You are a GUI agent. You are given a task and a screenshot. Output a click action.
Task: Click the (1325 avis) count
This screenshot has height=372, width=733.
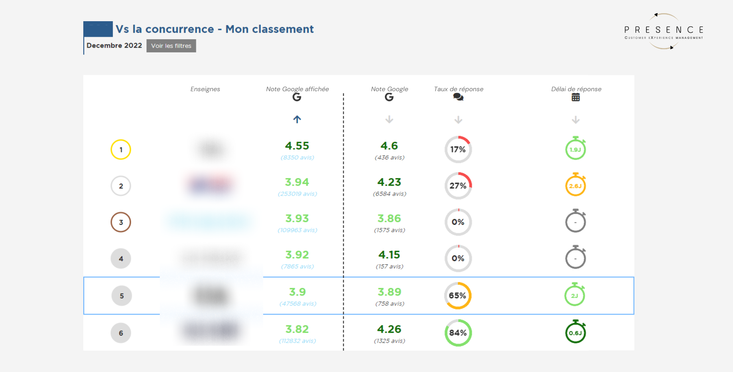click(x=389, y=341)
